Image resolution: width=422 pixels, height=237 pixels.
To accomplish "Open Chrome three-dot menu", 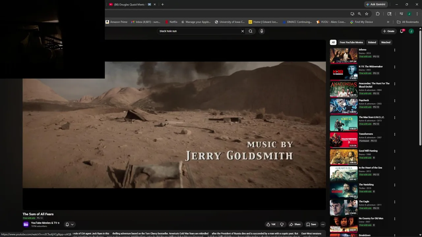I will [x=417, y=14].
